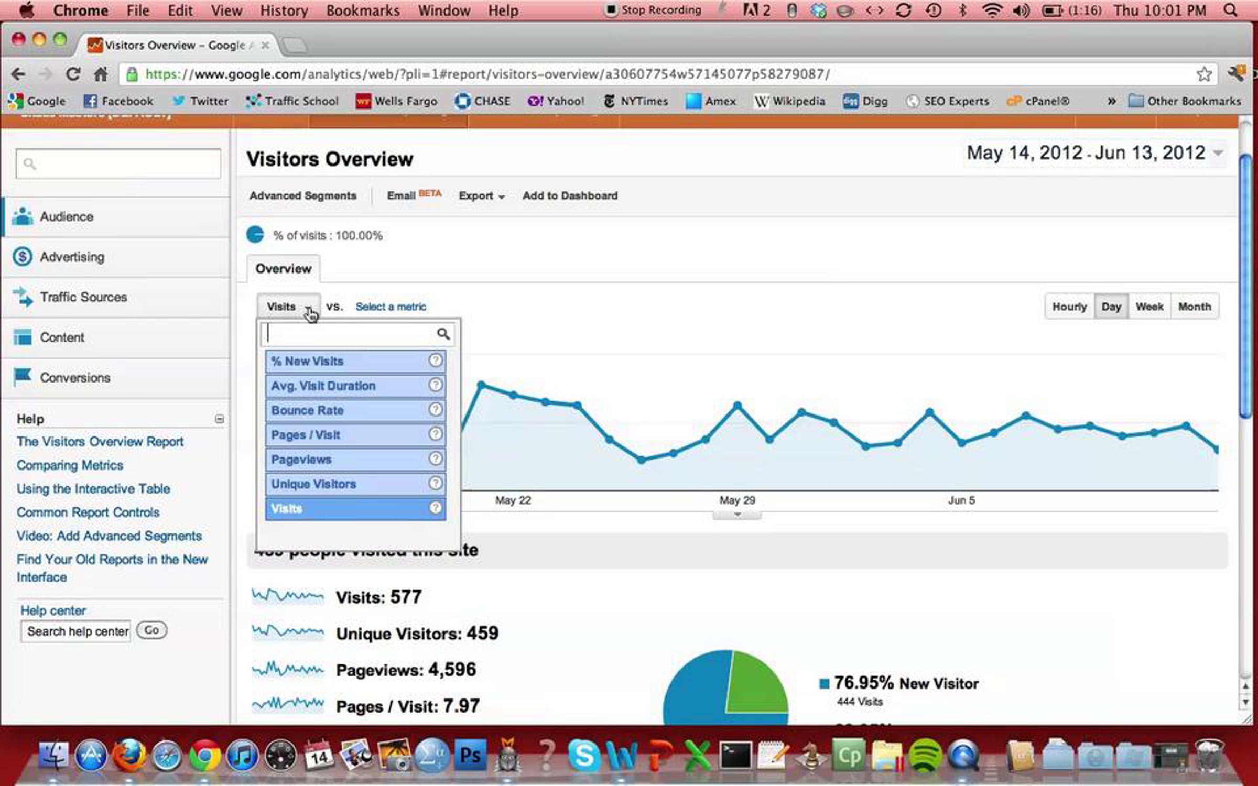Open the Comparing Metrics help link
This screenshot has height=786, width=1258.
coord(70,465)
